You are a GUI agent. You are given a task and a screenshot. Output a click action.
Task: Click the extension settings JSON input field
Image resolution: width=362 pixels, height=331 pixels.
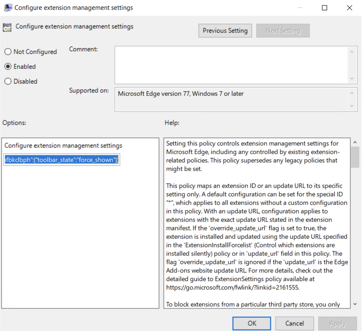pos(62,160)
